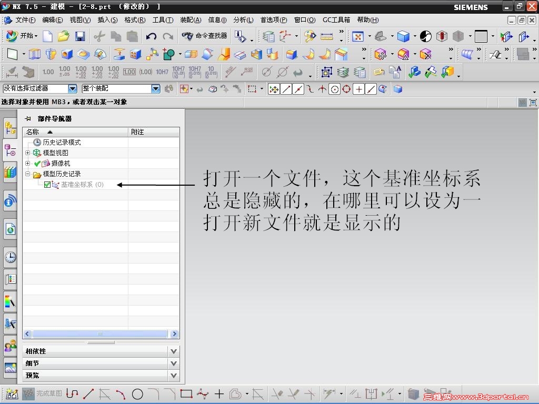Open the 文件(F) menu

point(25,20)
